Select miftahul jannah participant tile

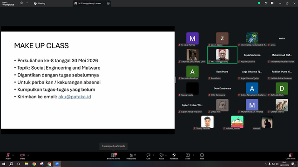(x=237, y=122)
